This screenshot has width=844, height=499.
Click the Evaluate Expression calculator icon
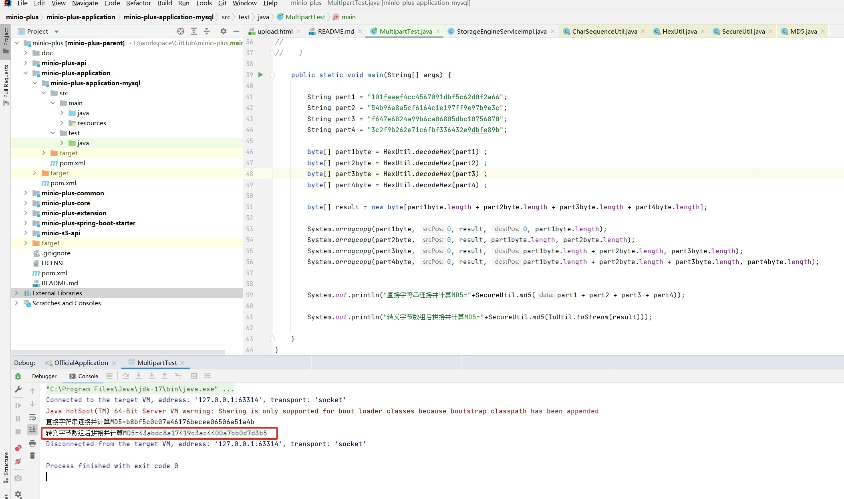tap(194, 376)
